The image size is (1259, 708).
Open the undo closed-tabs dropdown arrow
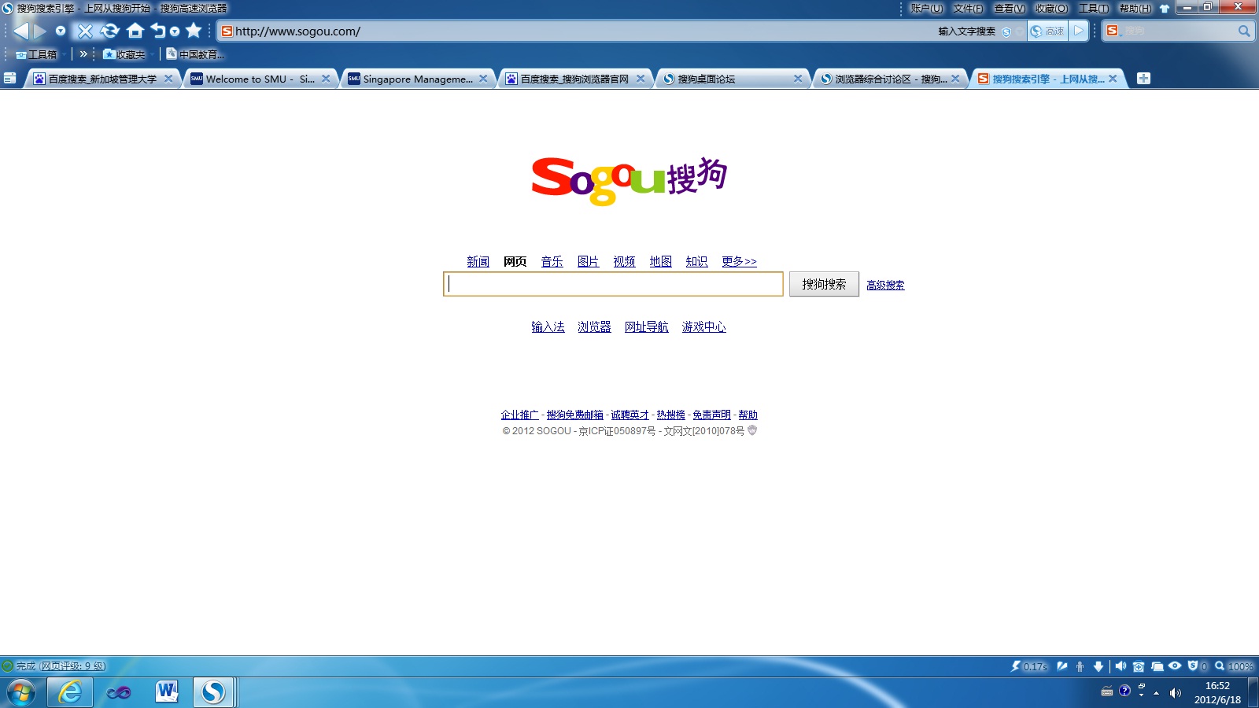(x=175, y=31)
